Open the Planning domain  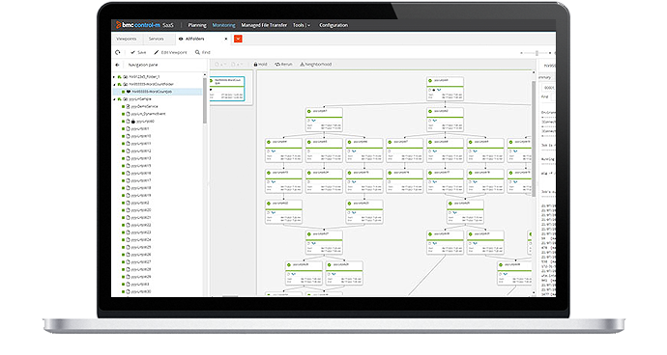(x=197, y=25)
